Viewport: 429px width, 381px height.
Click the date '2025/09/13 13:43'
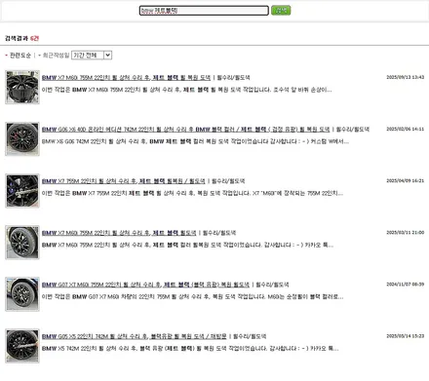[405, 77]
